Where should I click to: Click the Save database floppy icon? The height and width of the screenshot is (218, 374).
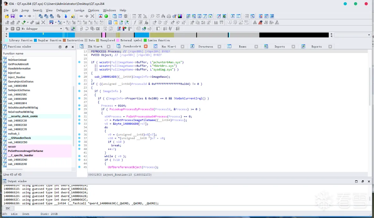click(12, 16)
